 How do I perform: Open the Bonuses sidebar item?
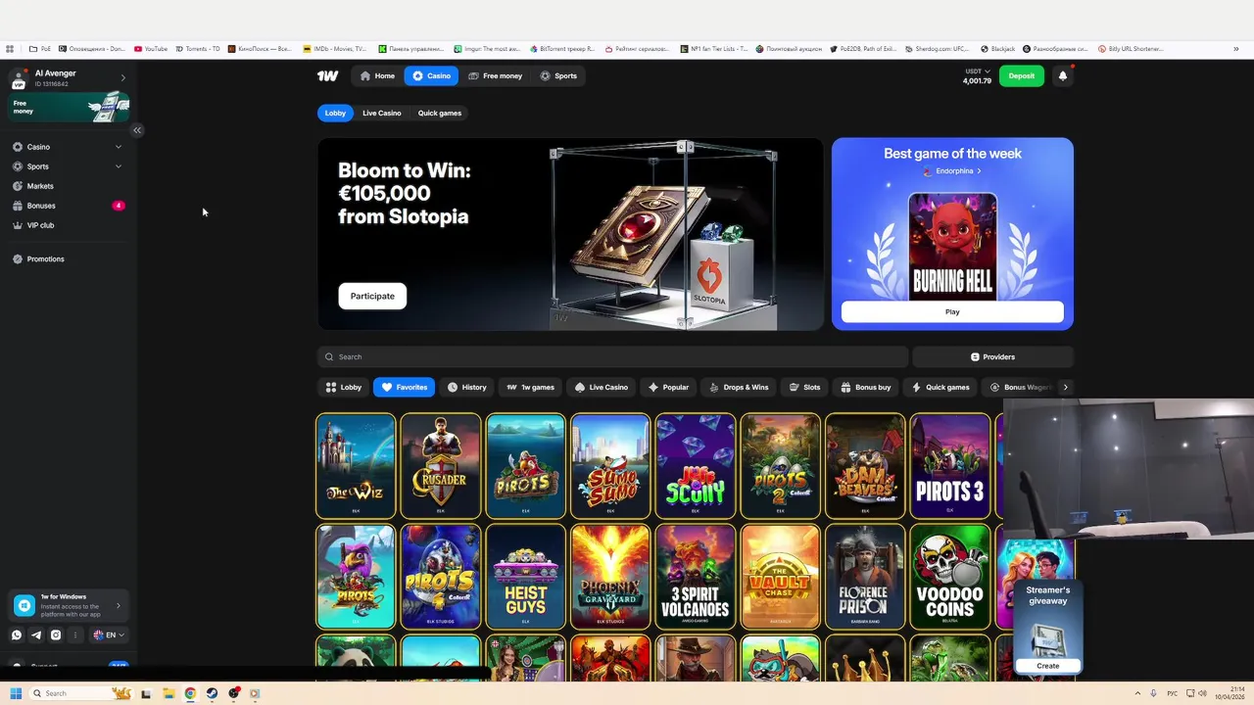(x=69, y=206)
